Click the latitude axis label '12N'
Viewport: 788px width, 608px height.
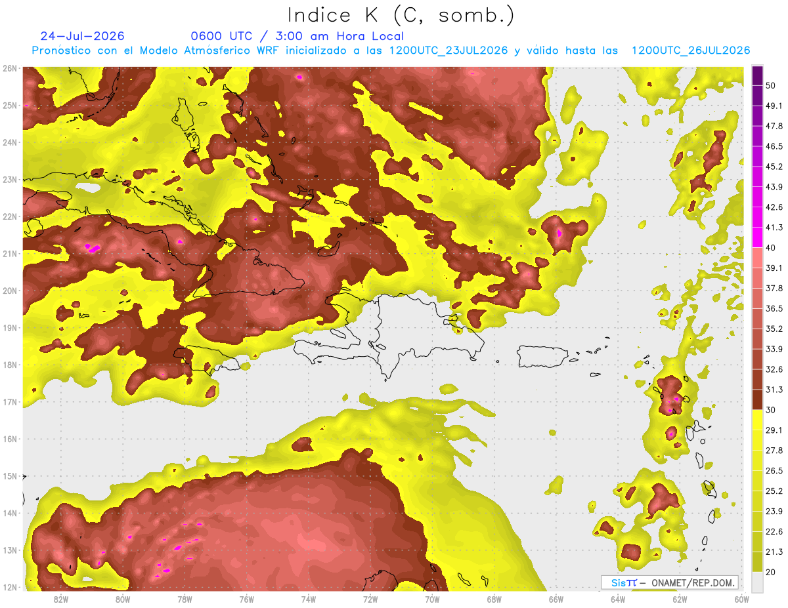pos(10,587)
